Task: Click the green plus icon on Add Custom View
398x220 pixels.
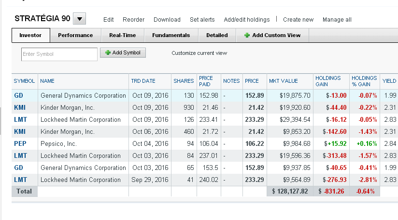Action: click(247, 35)
